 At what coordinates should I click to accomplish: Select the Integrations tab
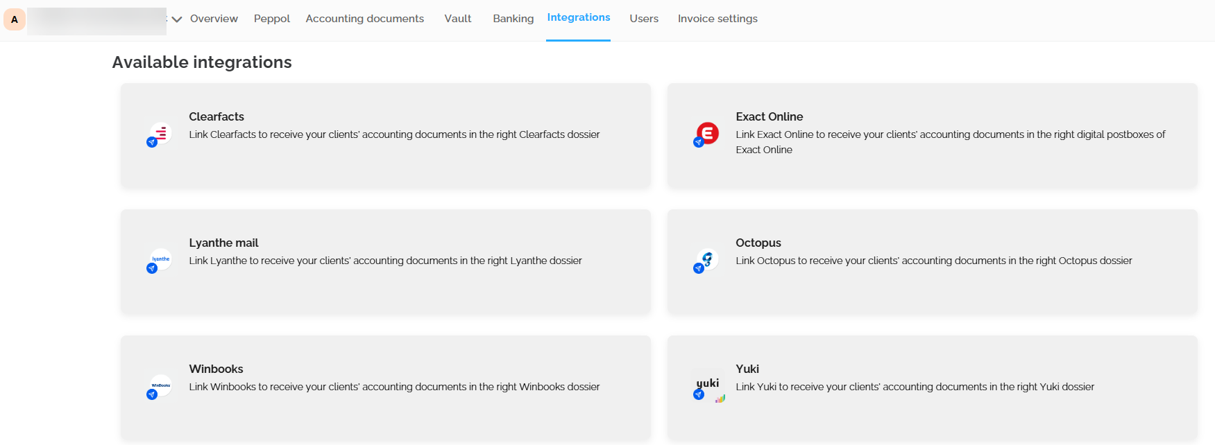(x=578, y=17)
